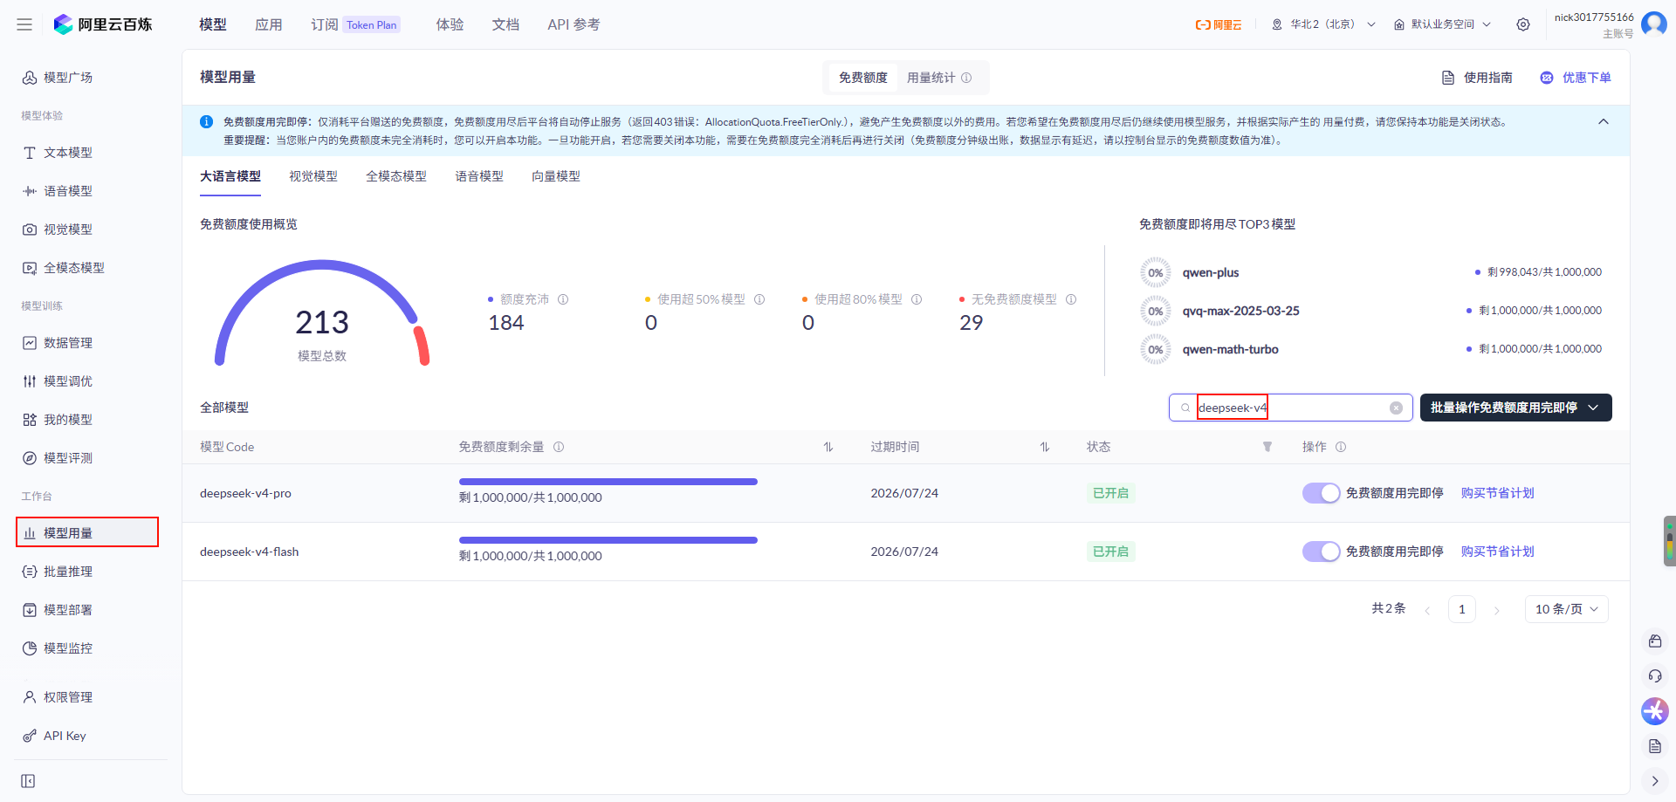Screen dimensions: 1676x802
Task: Open the region selector 华北2（北京）
Action: 1323,24
